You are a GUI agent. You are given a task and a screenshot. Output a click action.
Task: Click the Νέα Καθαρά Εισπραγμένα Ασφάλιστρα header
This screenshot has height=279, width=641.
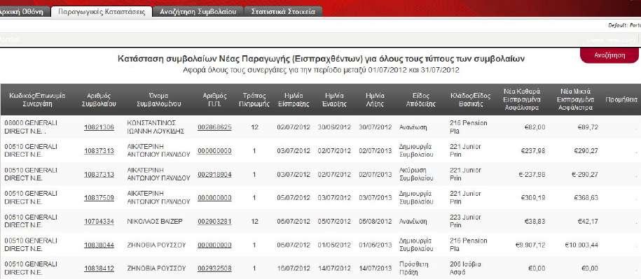click(522, 99)
